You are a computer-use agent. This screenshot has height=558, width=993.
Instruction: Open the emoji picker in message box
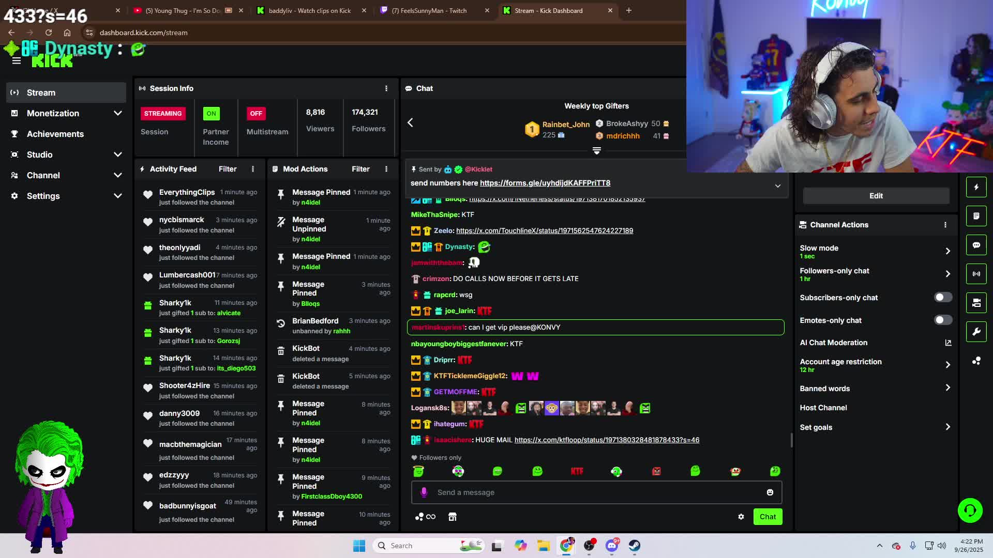point(770,492)
